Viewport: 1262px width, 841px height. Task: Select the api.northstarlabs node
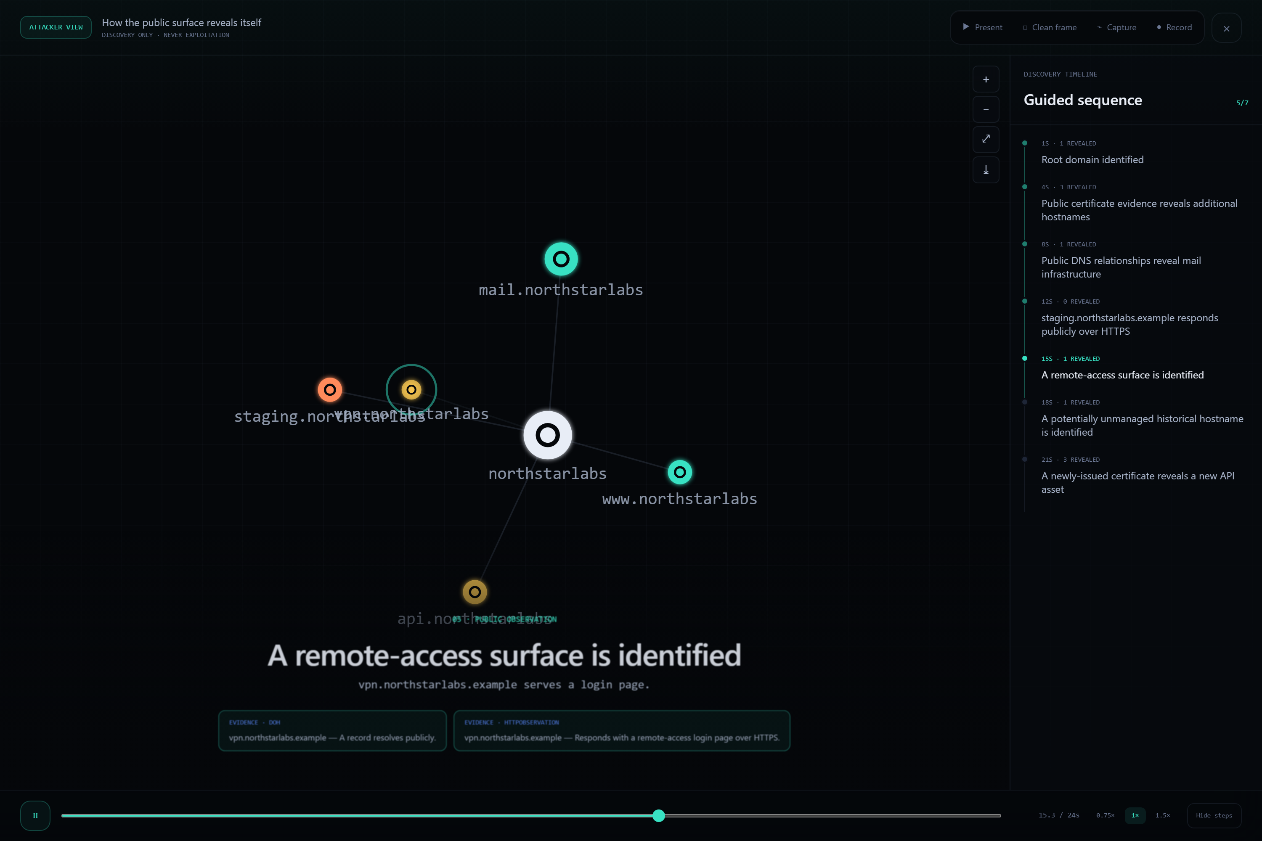475,592
